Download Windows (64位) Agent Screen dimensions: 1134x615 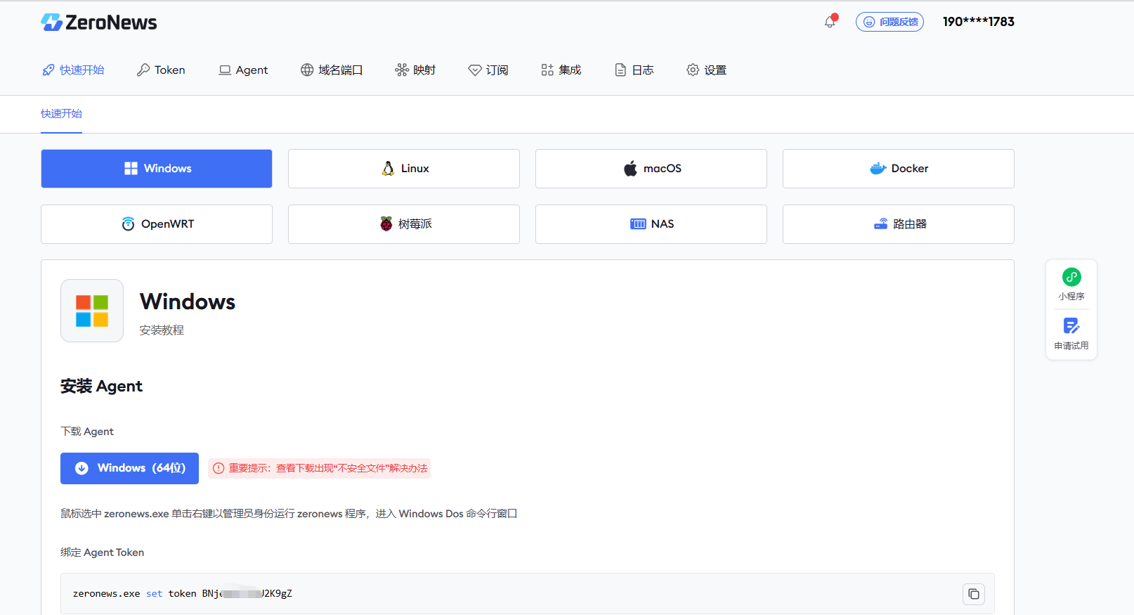click(129, 468)
